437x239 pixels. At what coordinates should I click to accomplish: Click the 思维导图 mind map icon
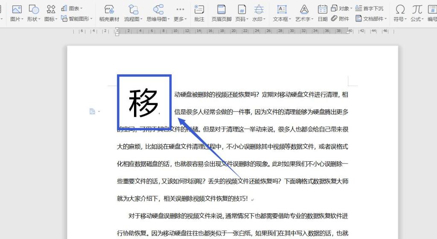click(158, 10)
